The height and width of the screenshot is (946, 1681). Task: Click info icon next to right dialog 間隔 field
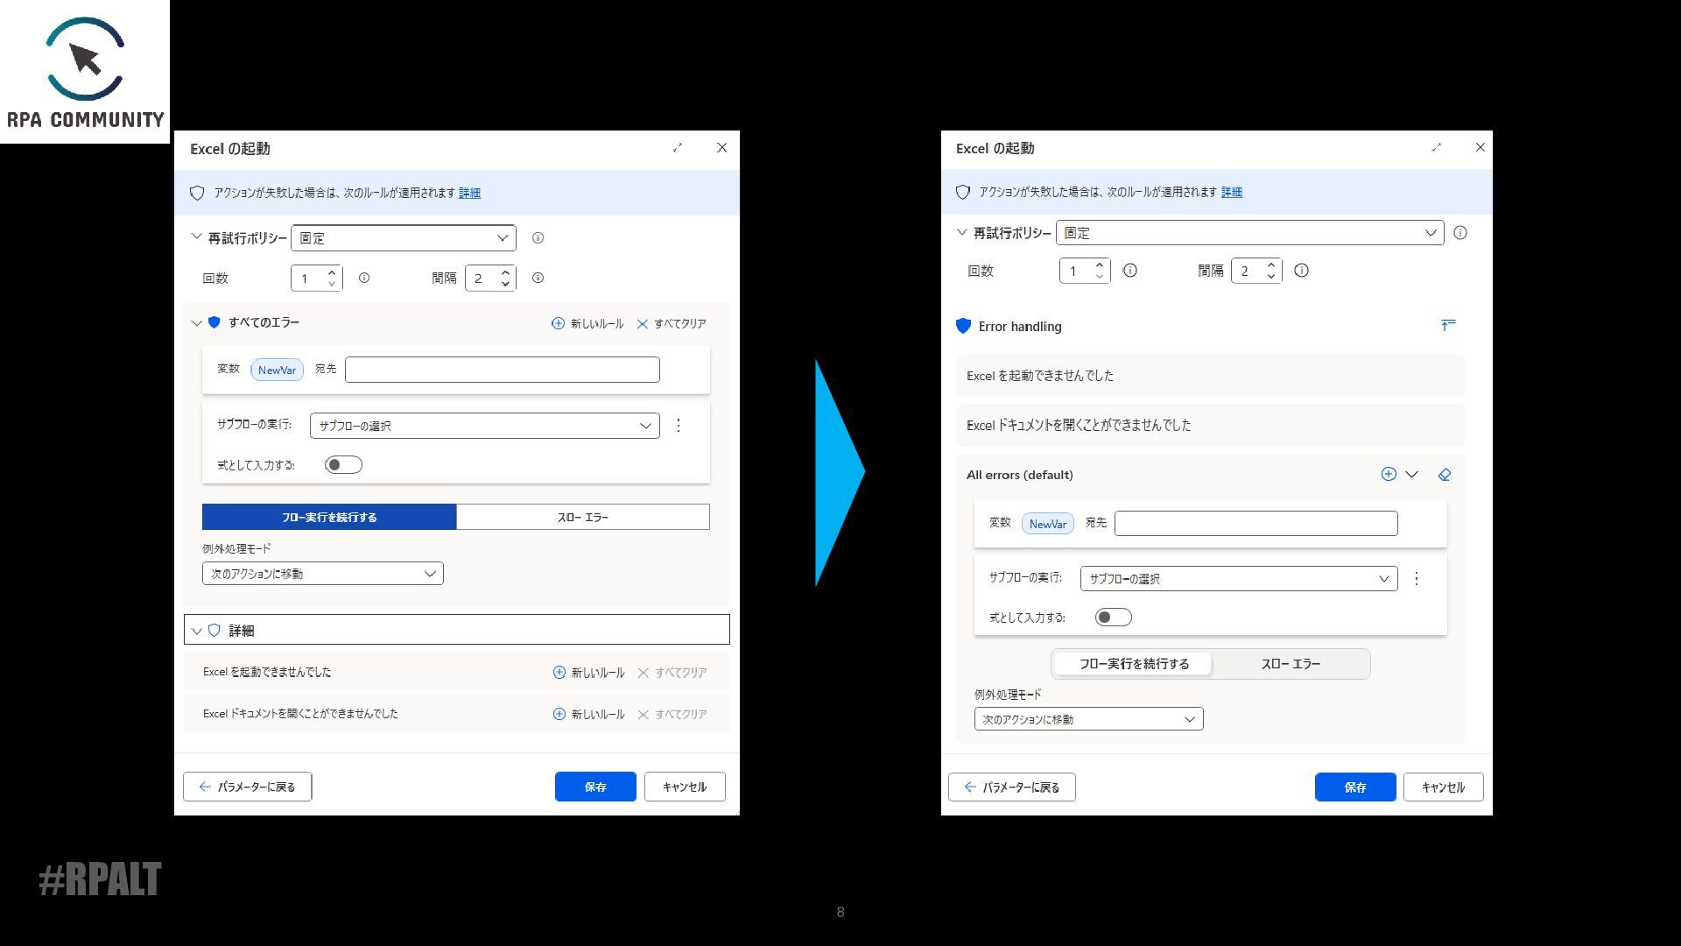point(1302,271)
